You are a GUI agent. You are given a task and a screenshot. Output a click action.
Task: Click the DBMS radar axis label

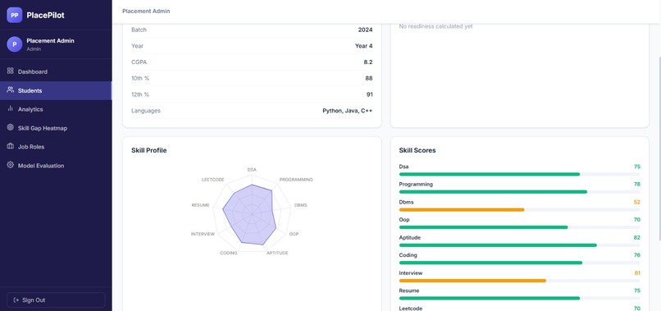coord(301,205)
